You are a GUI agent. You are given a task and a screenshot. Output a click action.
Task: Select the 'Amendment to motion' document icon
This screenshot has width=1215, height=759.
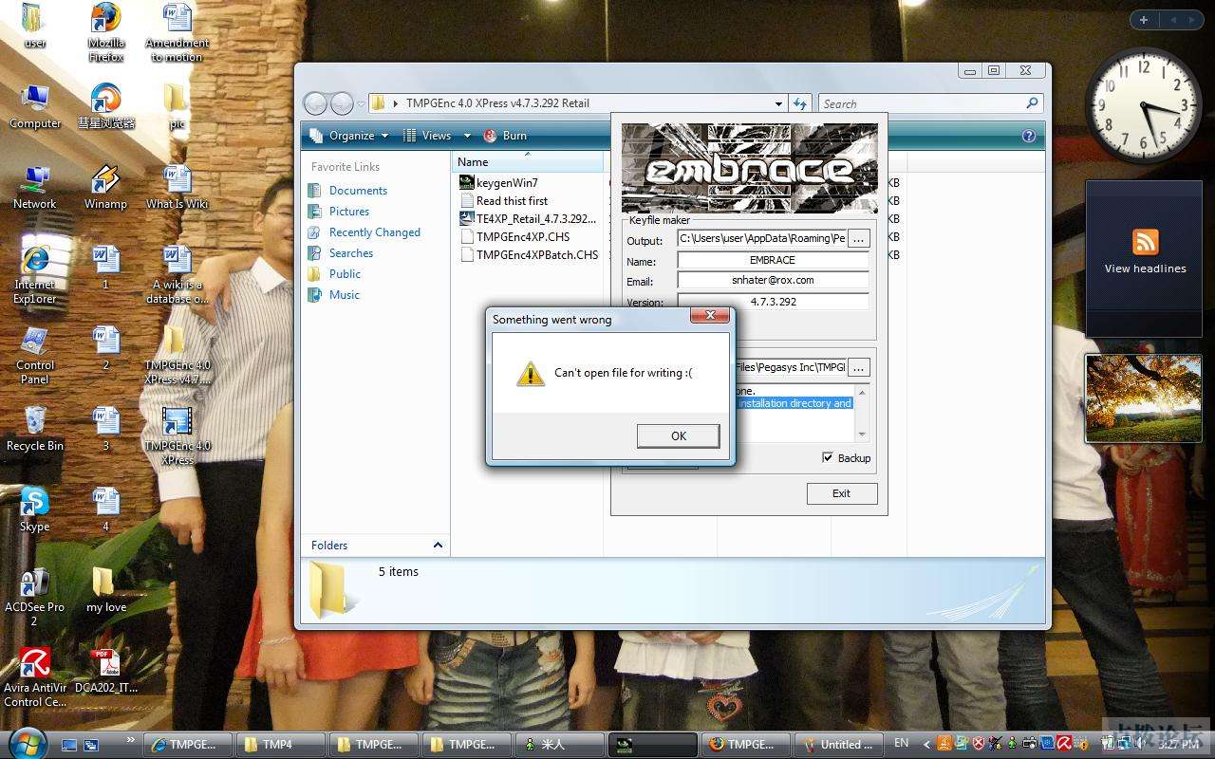tap(177, 31)
